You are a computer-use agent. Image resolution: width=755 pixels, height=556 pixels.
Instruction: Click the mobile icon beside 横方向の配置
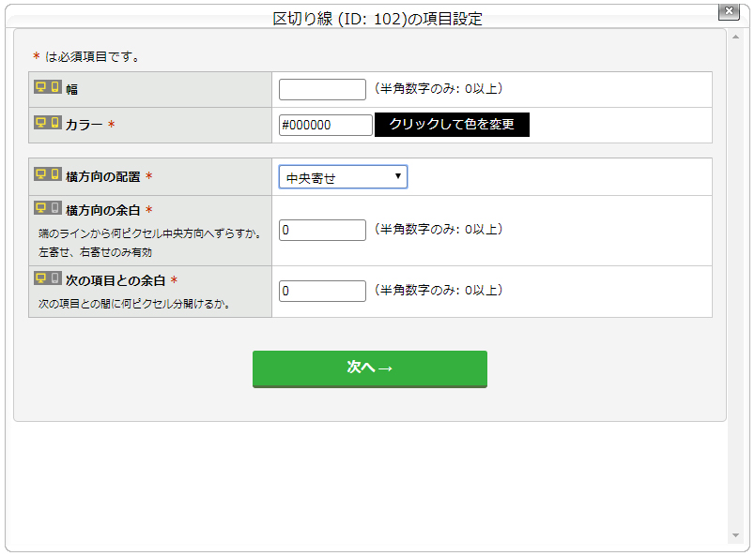[54, 174]
